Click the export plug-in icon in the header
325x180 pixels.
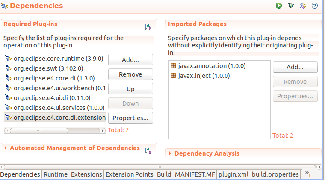[303, 6]
